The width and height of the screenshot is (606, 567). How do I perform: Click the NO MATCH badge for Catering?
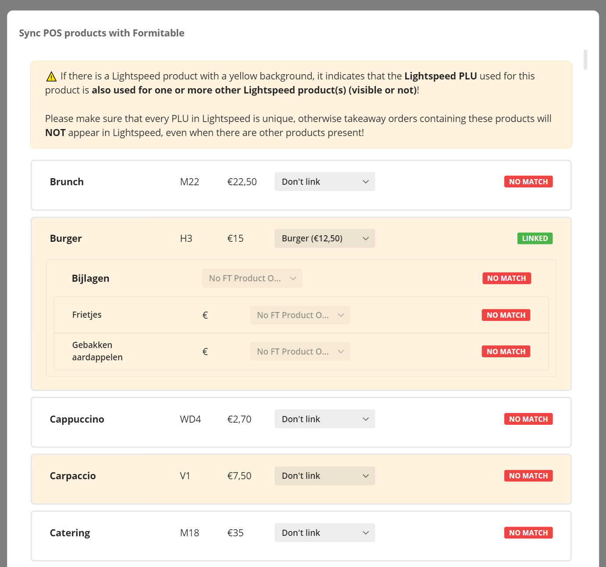pos(528,533)
